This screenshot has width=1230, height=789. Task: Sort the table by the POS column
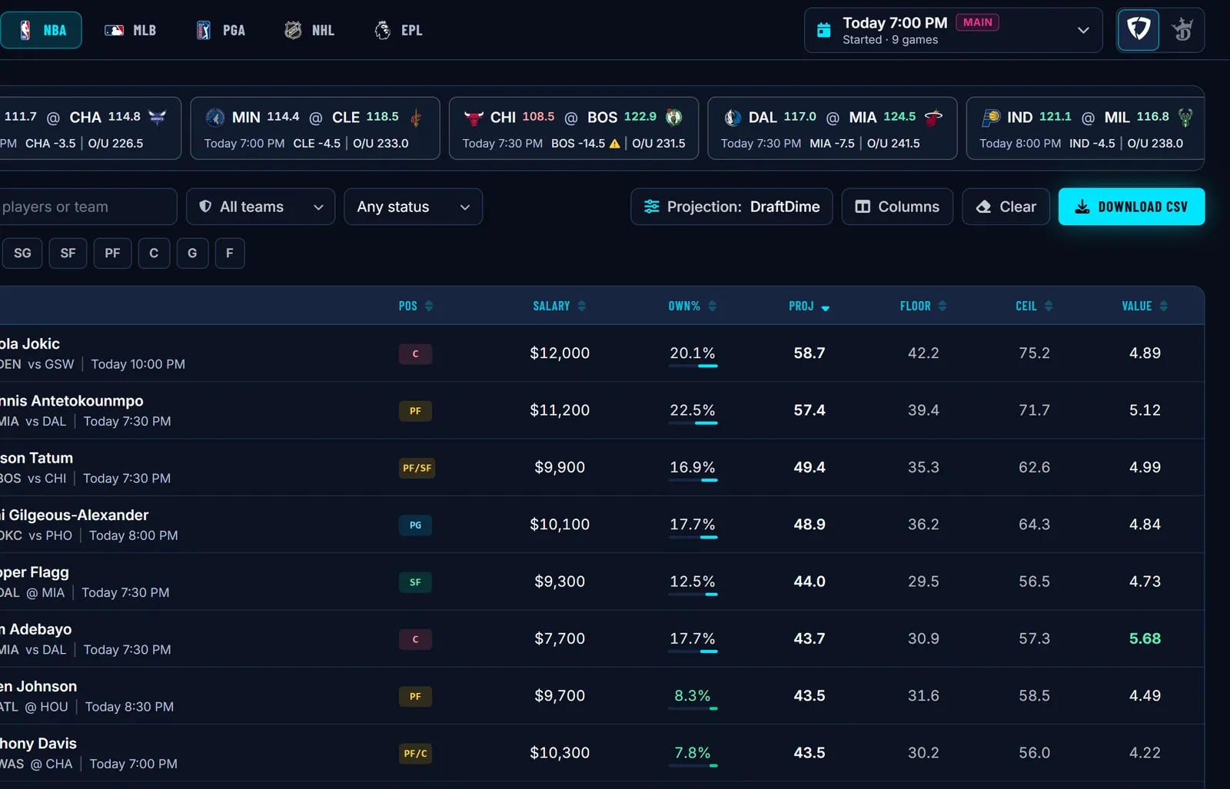tap(416, 306)
